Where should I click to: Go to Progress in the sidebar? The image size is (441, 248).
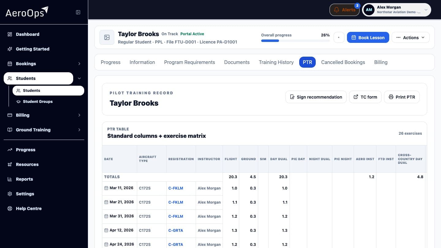(44, 150)
